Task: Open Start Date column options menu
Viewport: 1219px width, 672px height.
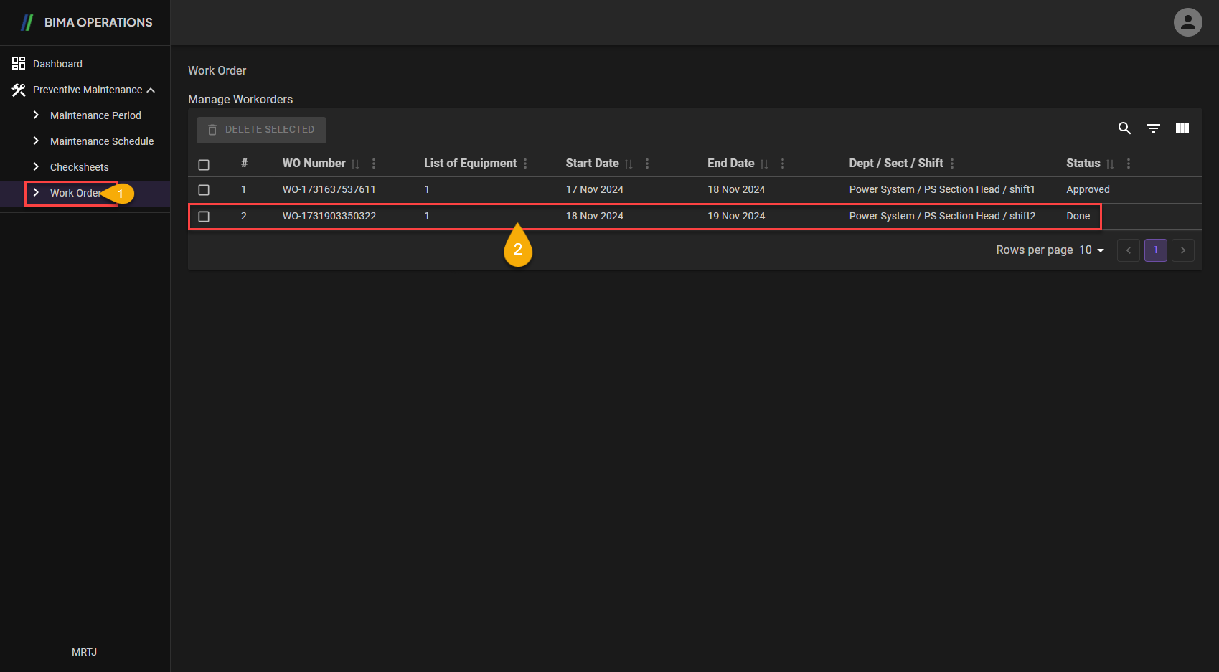Action: coord(647,164)
